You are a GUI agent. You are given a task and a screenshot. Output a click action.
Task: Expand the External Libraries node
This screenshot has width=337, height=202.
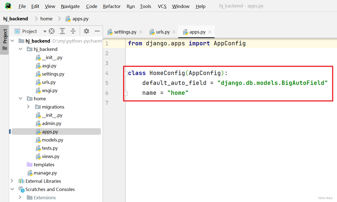coord(12,181)
